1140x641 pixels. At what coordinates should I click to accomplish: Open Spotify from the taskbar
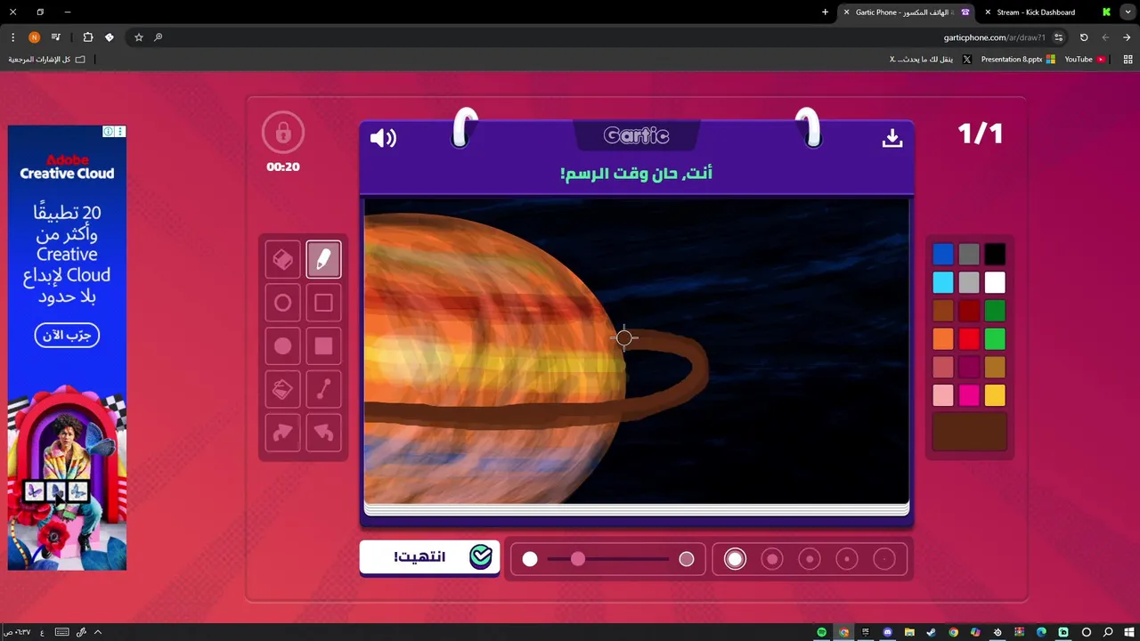click(821, 632)
